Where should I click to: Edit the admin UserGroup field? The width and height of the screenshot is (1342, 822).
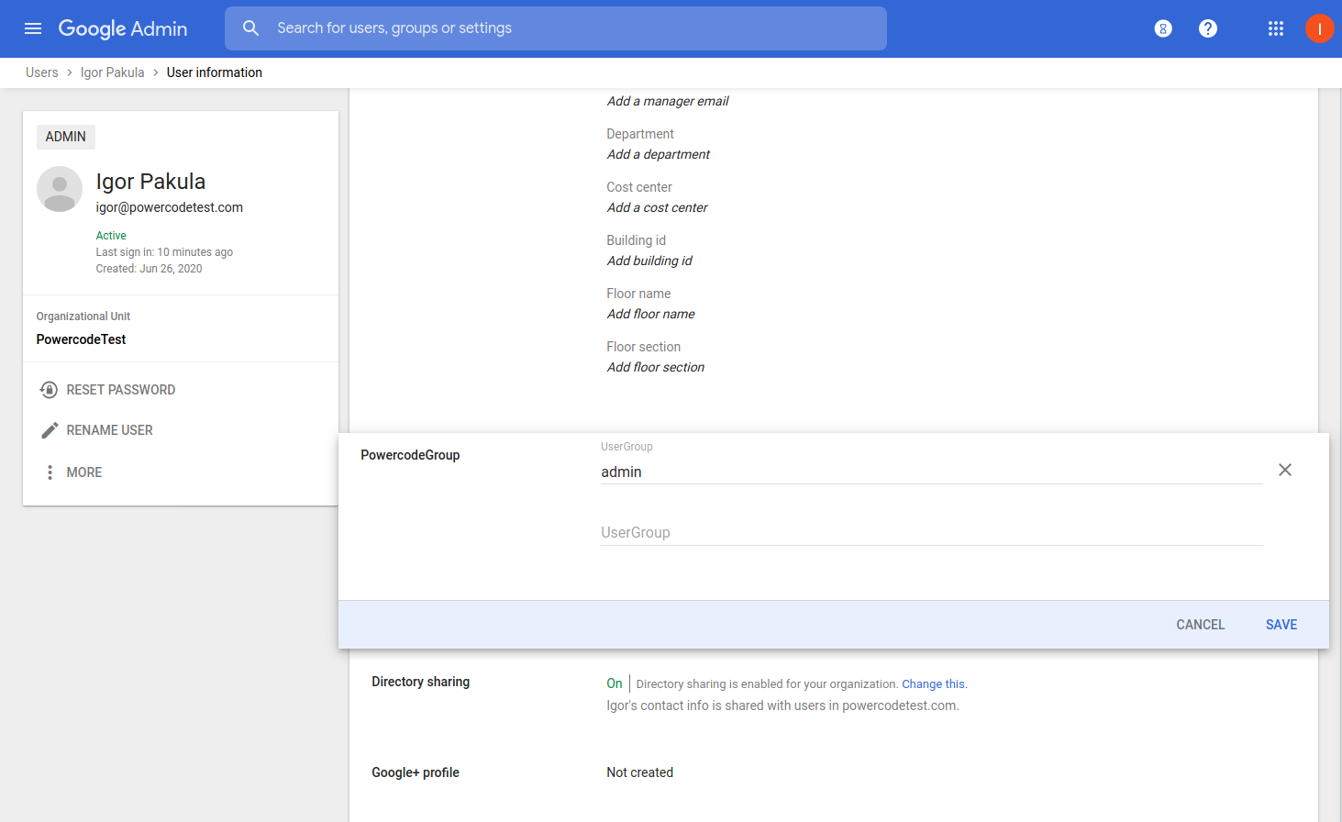point(932,472)
